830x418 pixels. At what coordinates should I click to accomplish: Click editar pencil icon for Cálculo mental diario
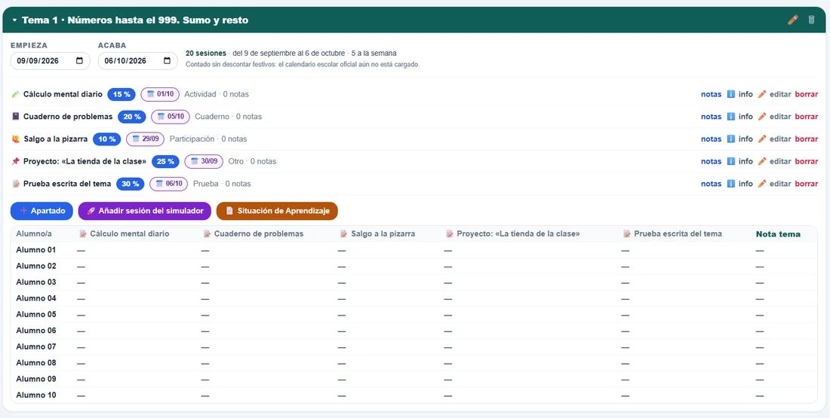(x=762, y=94)
